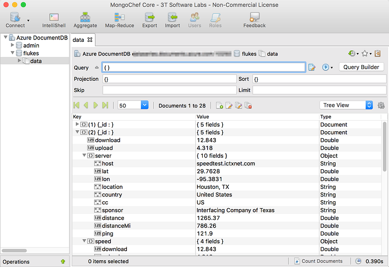This screenshot has height=267, width=389.
Task: Open the Roles toolbar icon
Action: coord(215,20)
